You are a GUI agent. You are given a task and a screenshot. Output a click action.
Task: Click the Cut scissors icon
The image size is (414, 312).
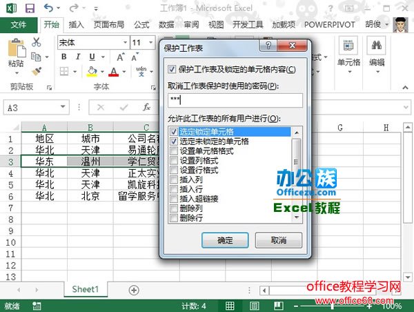point(36,42)
